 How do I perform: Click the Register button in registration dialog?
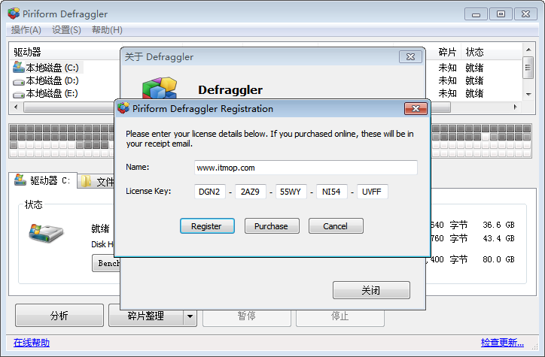click(x=207, y=226)
